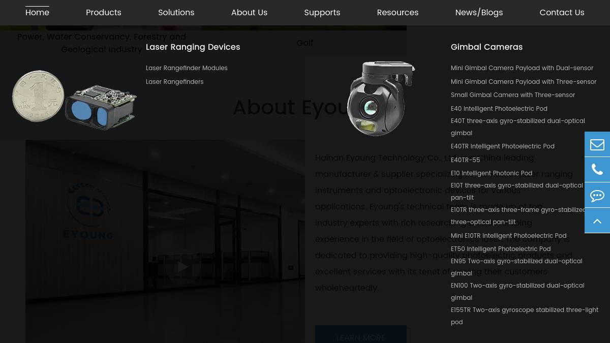This screenshot has height=343, width=610.
Task: Select Laser Rangefinder Modules link
Action: [x=187, y=68]
